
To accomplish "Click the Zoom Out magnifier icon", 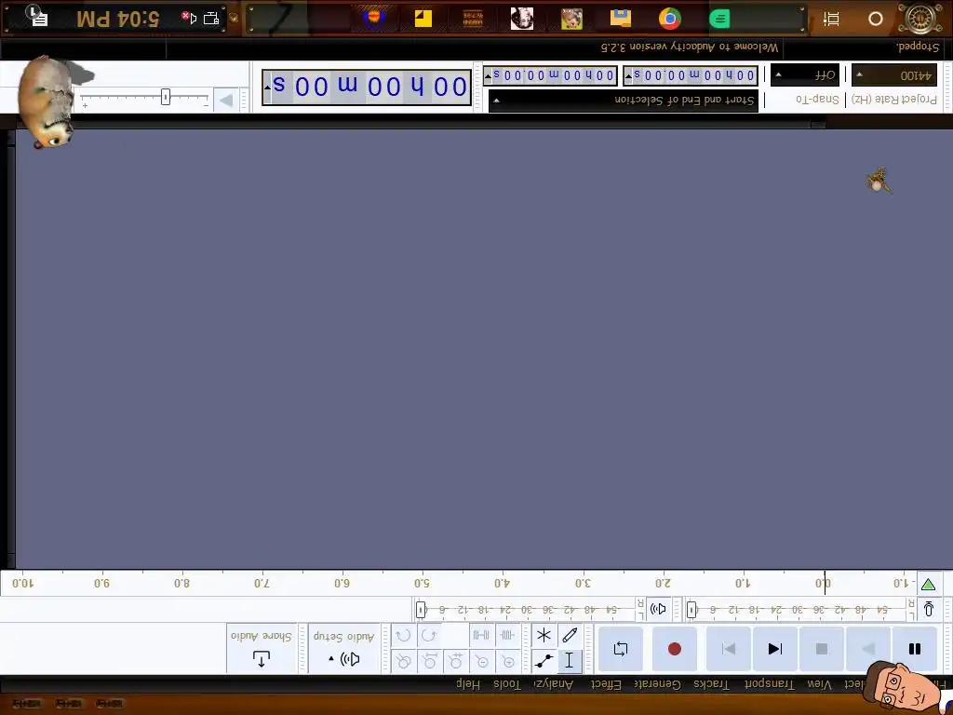I will tap(482, 661).
